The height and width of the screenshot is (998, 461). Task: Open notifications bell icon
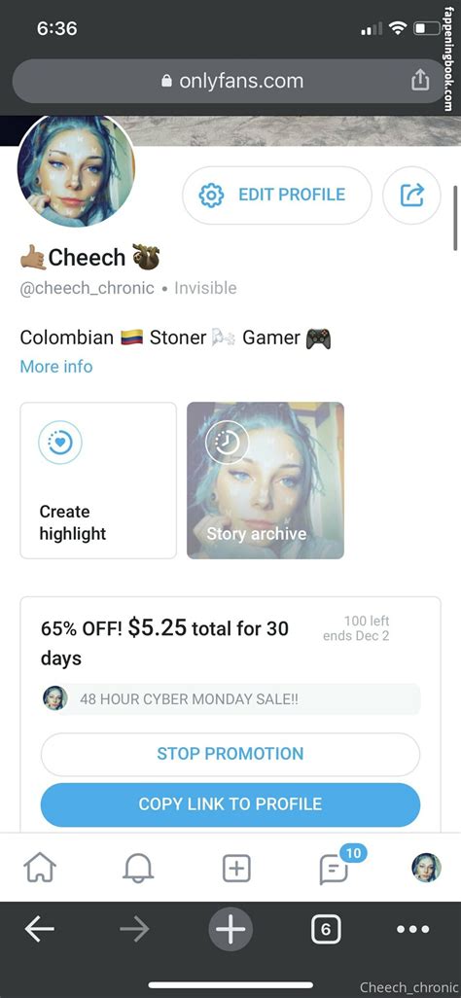[x=138, y=868]
